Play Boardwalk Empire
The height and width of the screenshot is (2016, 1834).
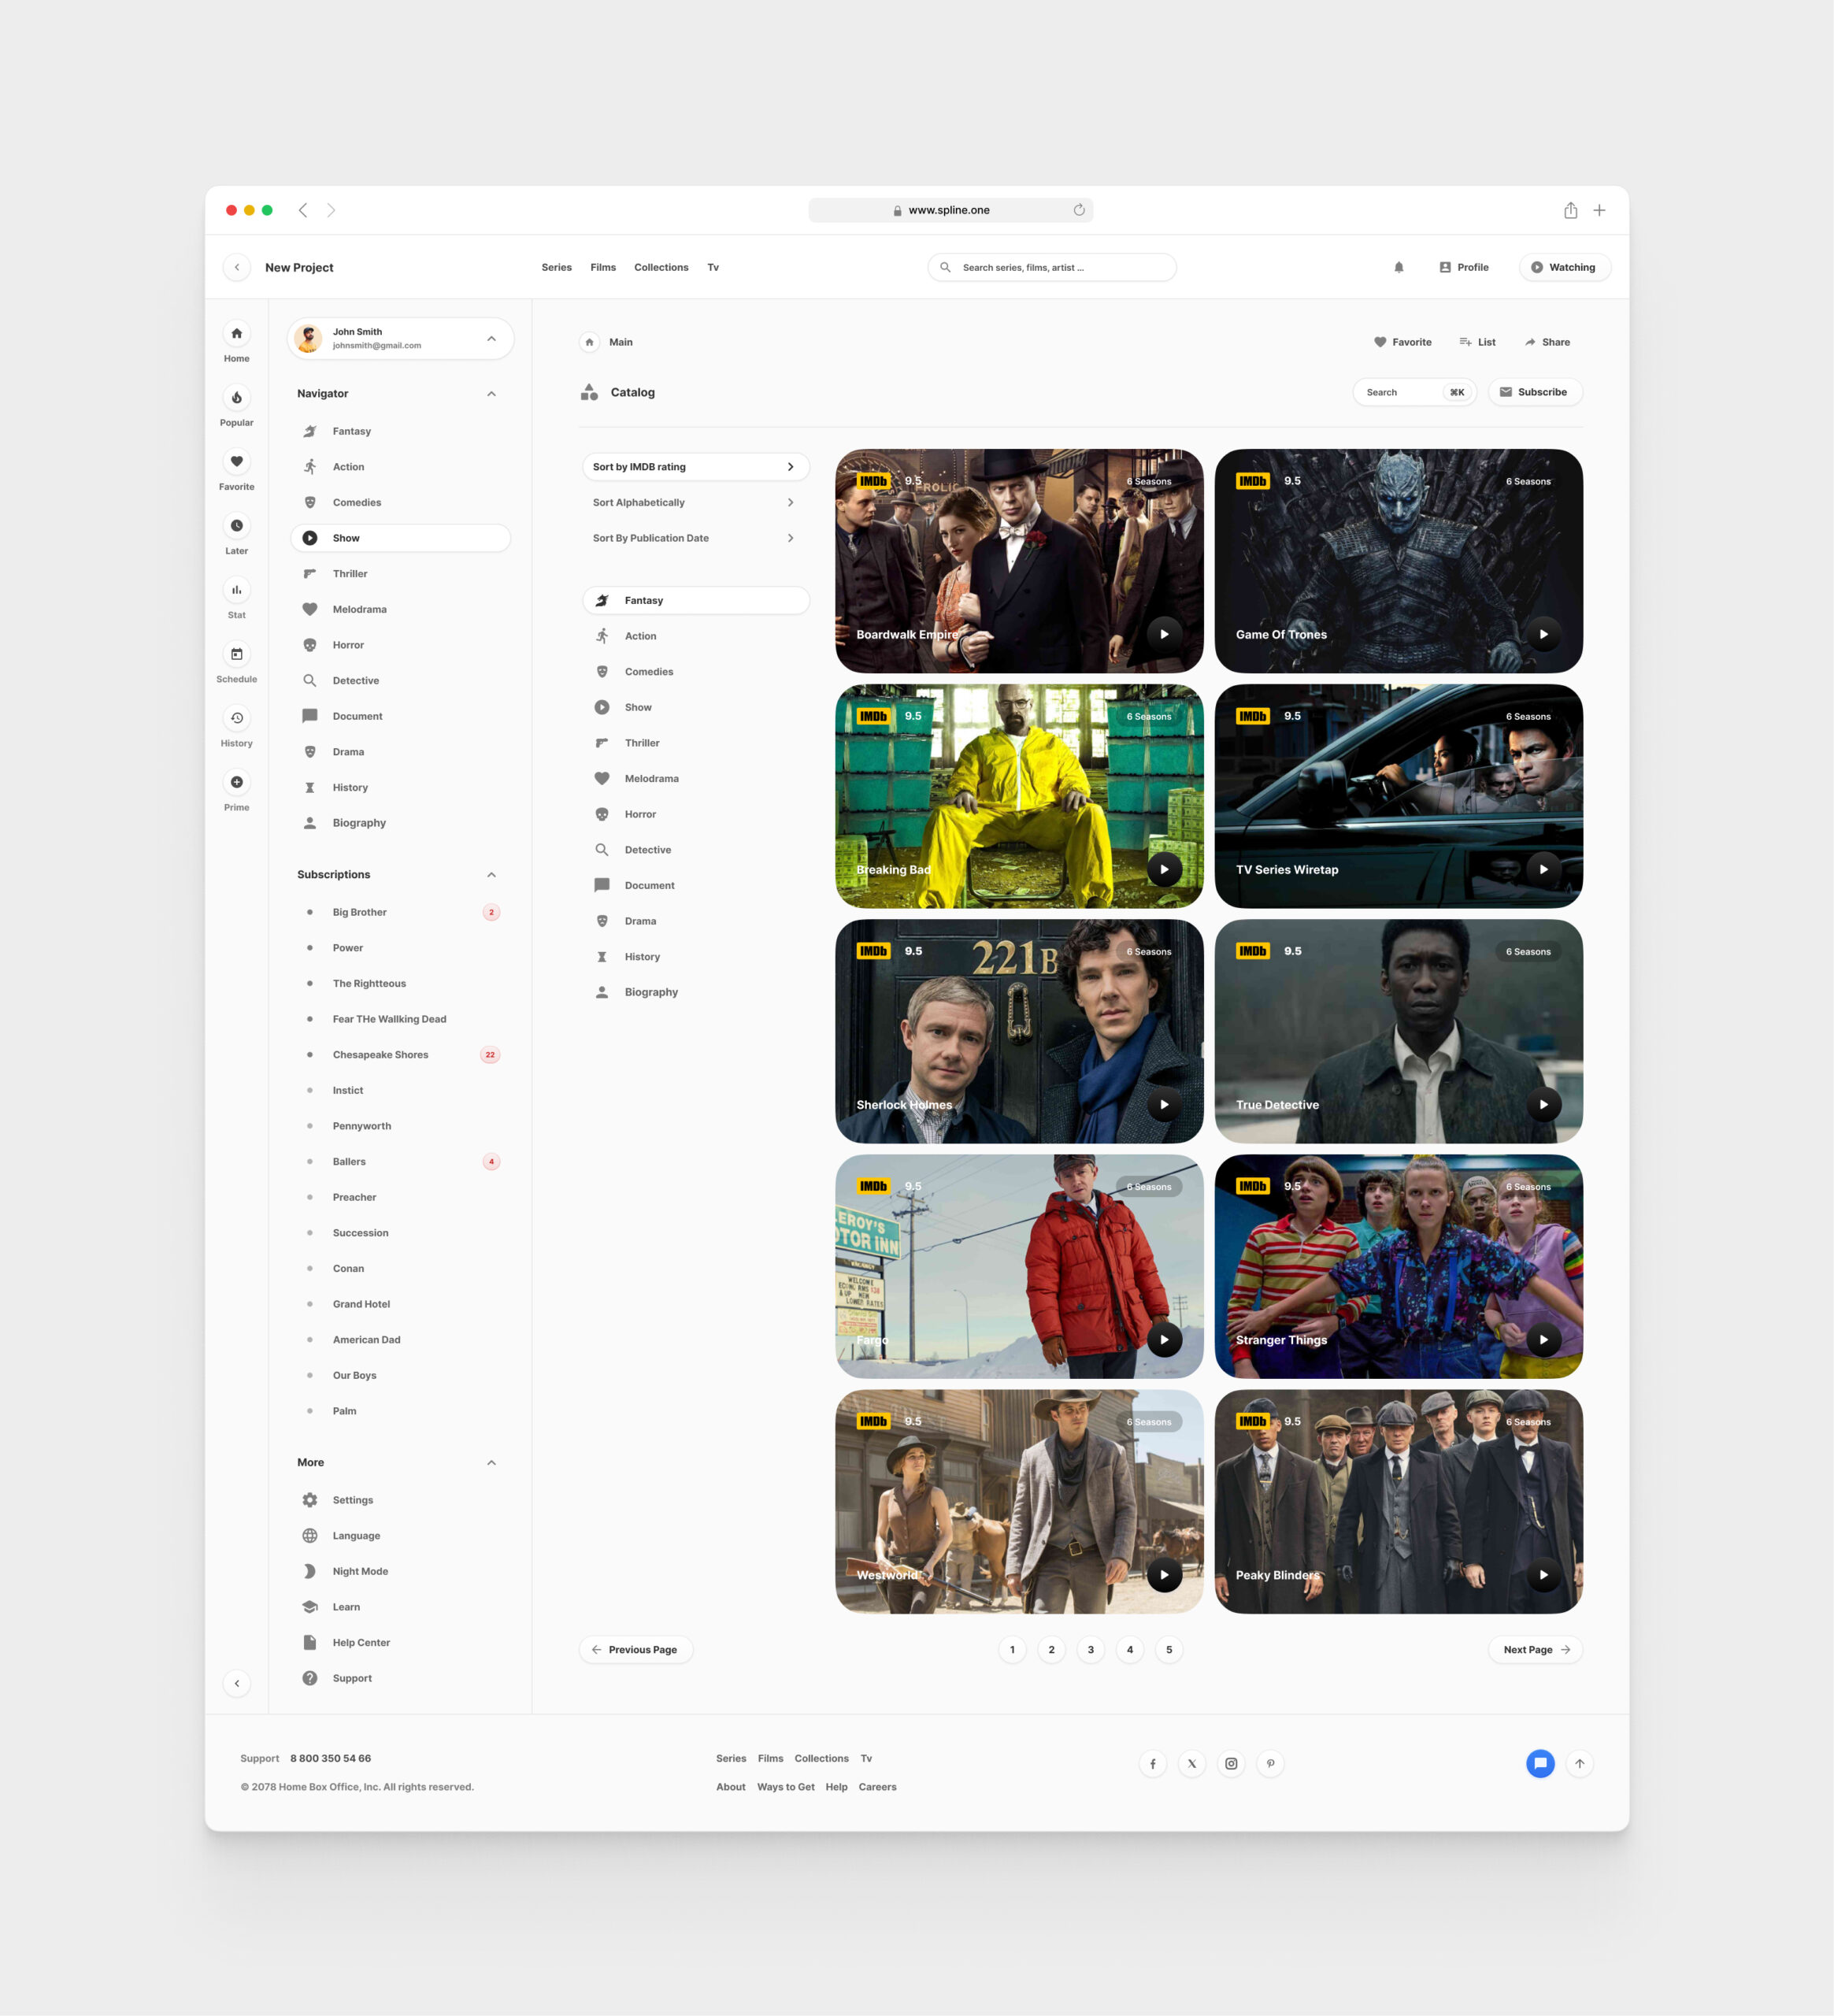(1164, 634)
